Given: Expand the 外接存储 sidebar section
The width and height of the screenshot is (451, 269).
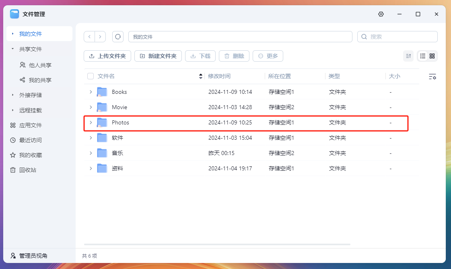Looking at the screenshot, I should pos(31,95).
